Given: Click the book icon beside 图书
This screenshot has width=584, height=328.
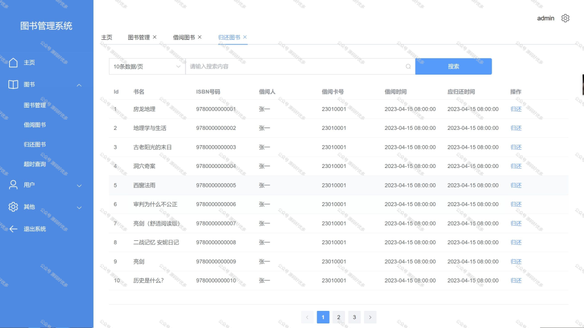Looking at the screenshot, I should [14, 84].
